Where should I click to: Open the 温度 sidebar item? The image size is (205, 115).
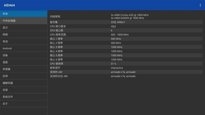(23, 62)
